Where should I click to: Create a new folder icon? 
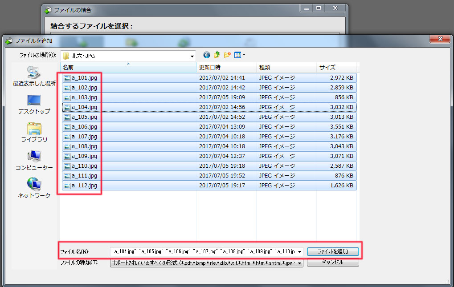[227, 55]
